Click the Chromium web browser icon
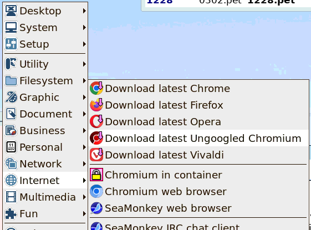 (x=96, y=191)
